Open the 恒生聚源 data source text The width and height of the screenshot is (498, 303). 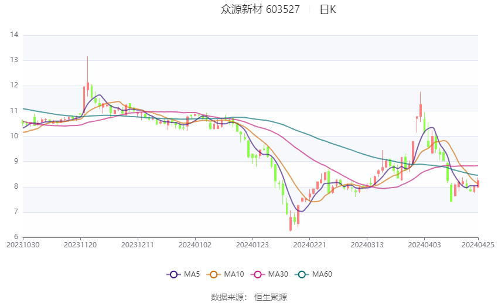pyautogui.click(x=271, y=297)
